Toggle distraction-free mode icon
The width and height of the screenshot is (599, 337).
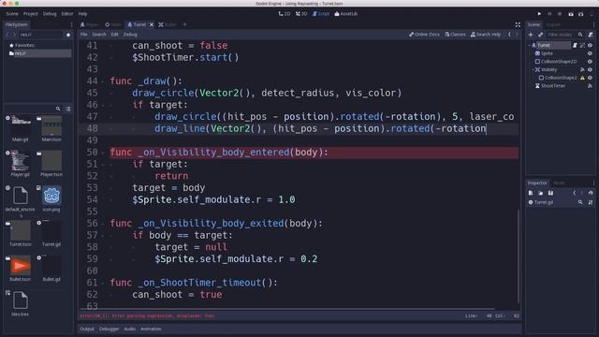518,24
